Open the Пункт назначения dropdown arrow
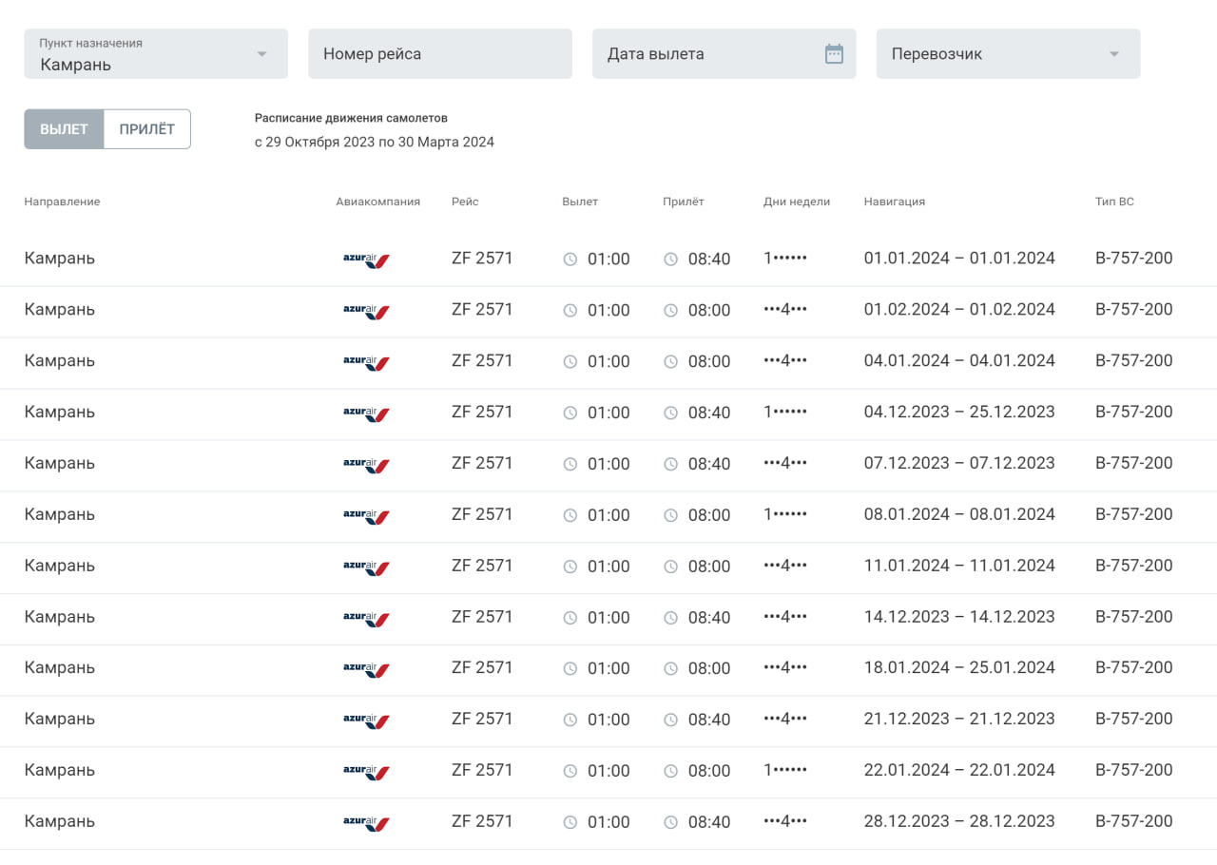This screenshot has width=1217, height=865. (x=262, y=54)
